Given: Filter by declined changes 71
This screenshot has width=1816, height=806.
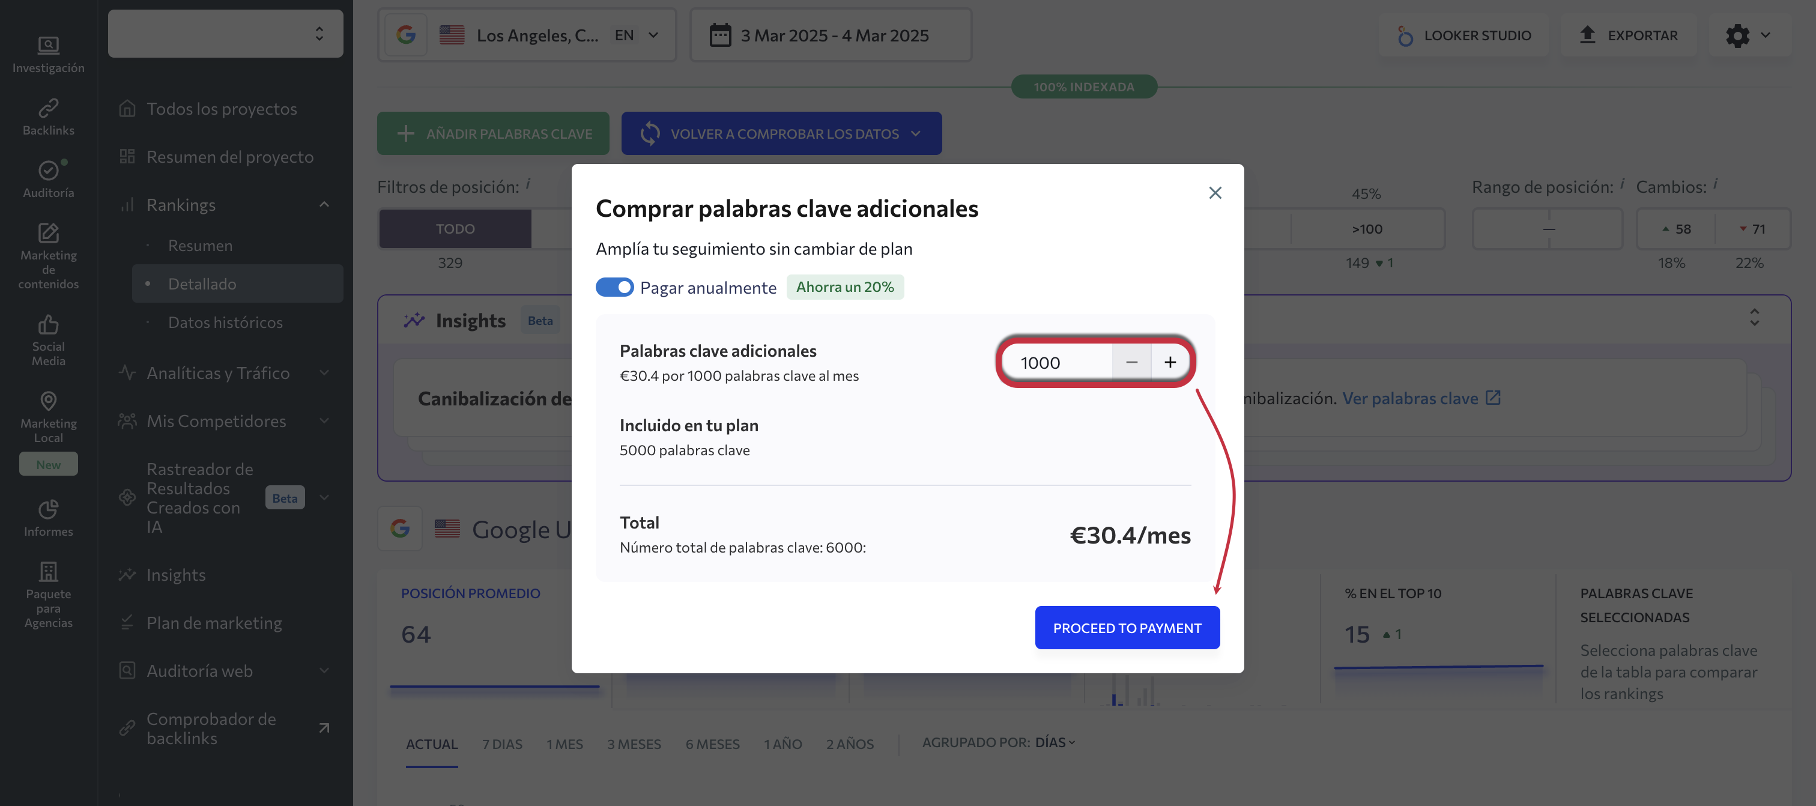Looking at the screenshot, I should pos(1752,228).
